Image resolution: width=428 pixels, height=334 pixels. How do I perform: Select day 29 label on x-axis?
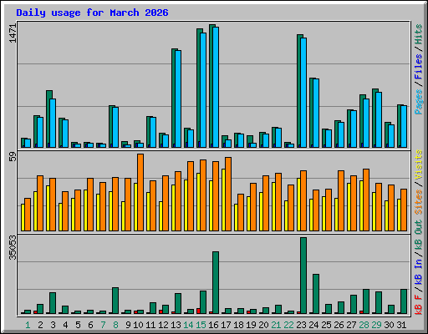click(x=376, y=325)
